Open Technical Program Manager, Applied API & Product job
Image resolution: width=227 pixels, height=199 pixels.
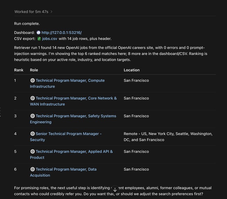71,155
